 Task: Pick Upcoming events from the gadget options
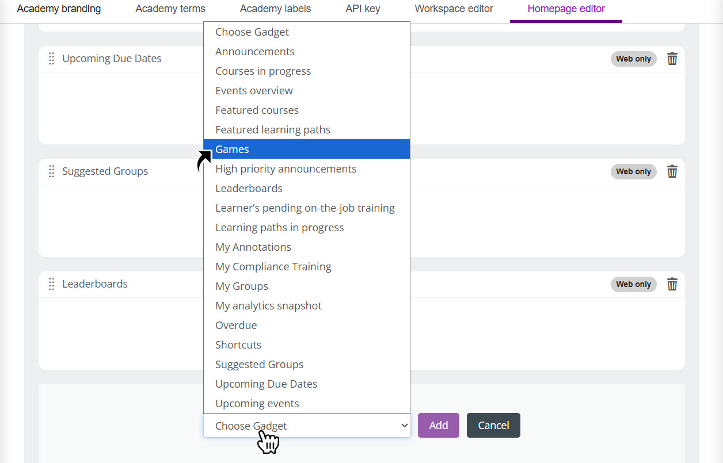pyautogui.click(x=257, y=403)
